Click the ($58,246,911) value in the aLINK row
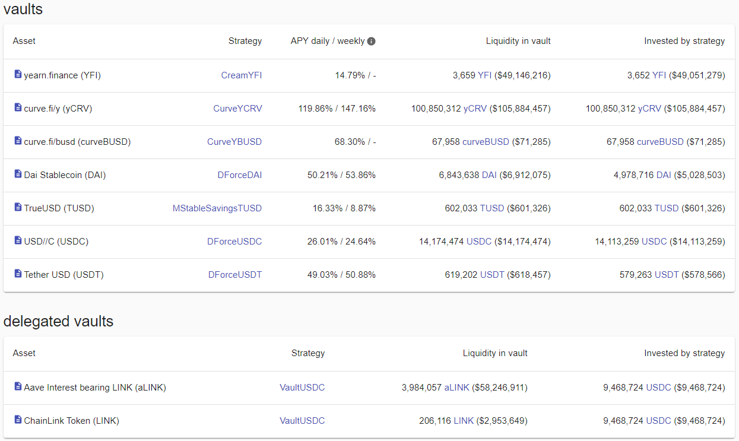The image size is (739, 441). point(500,388)
